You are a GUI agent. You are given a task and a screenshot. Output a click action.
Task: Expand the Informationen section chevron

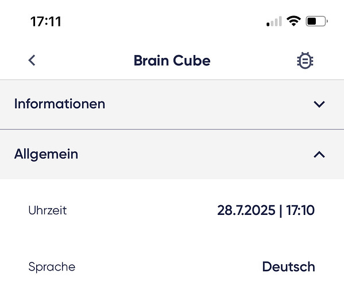(x=319, y=104)
